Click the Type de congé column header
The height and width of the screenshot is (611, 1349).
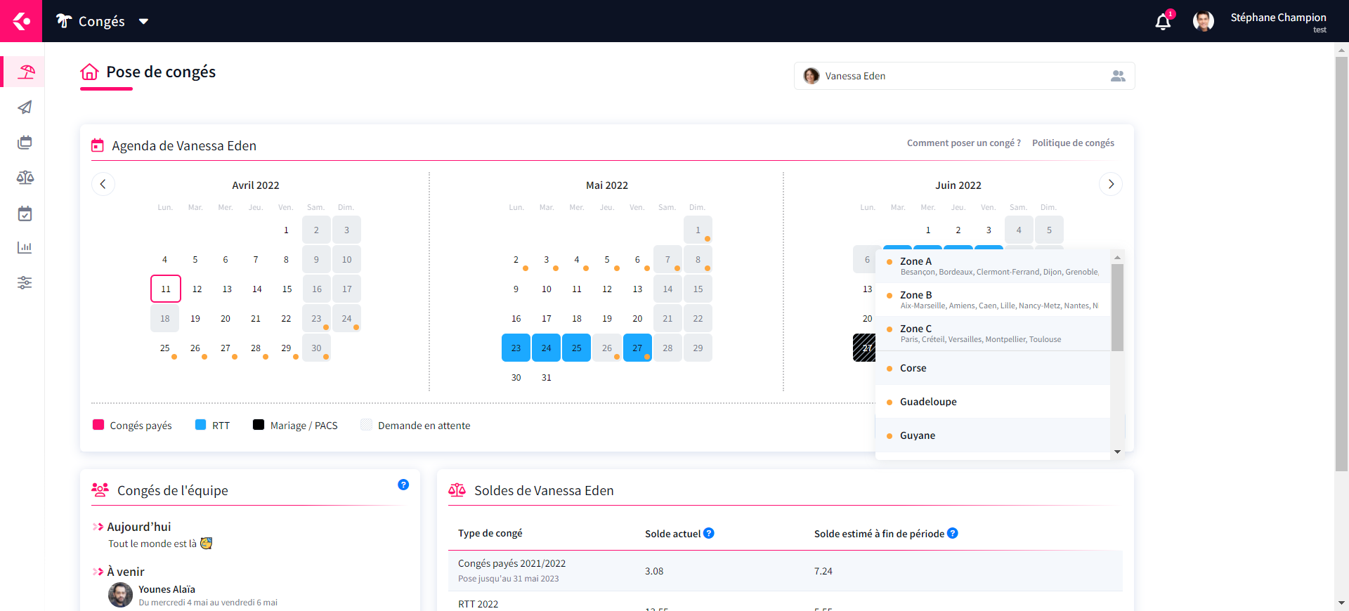(490, 533)
